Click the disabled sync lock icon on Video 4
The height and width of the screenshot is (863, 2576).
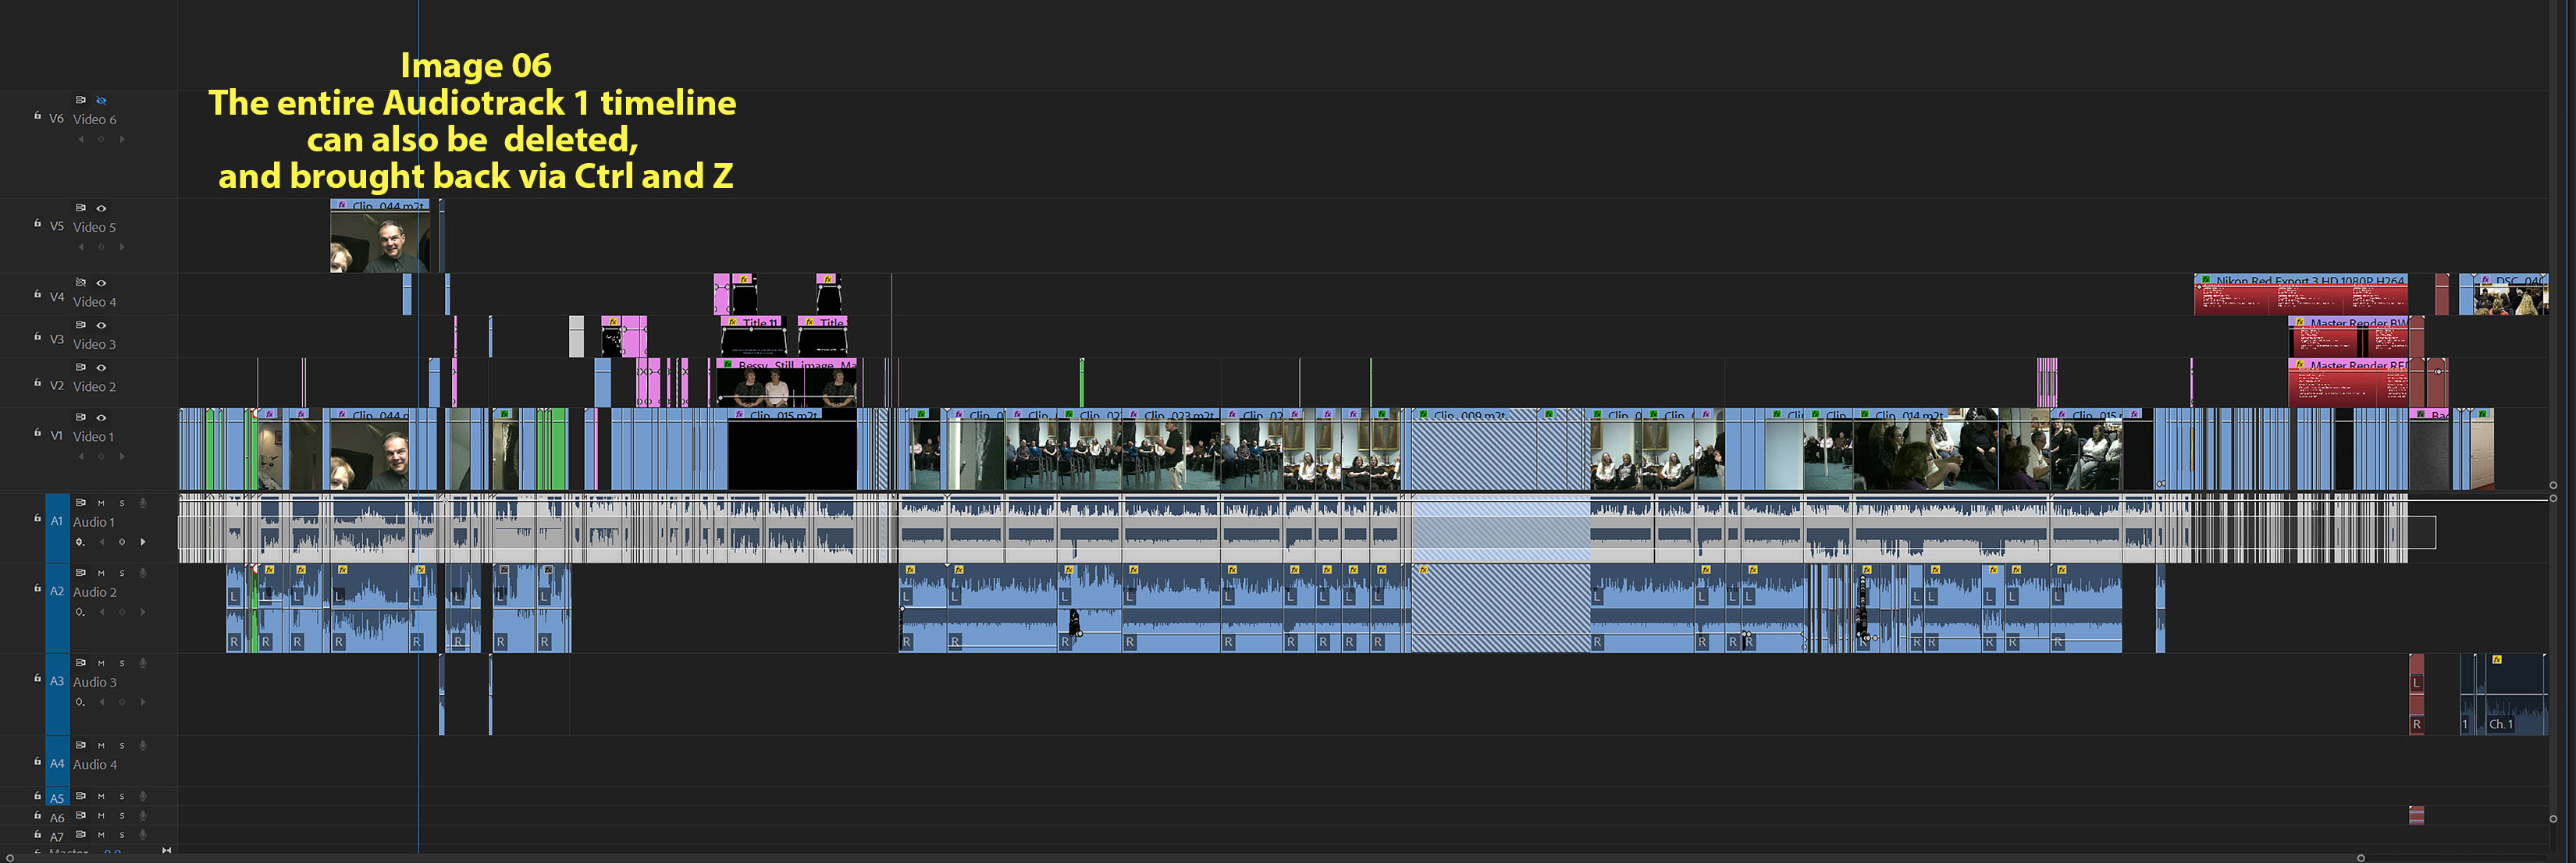(81, 281)
